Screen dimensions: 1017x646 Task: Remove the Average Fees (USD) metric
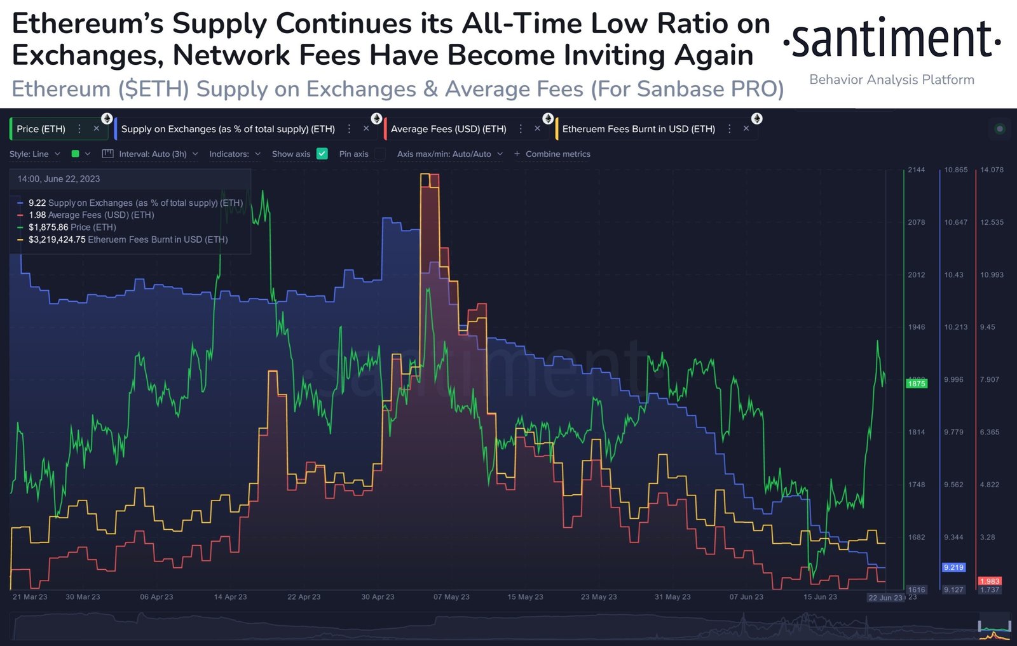(x=537, y=129)
